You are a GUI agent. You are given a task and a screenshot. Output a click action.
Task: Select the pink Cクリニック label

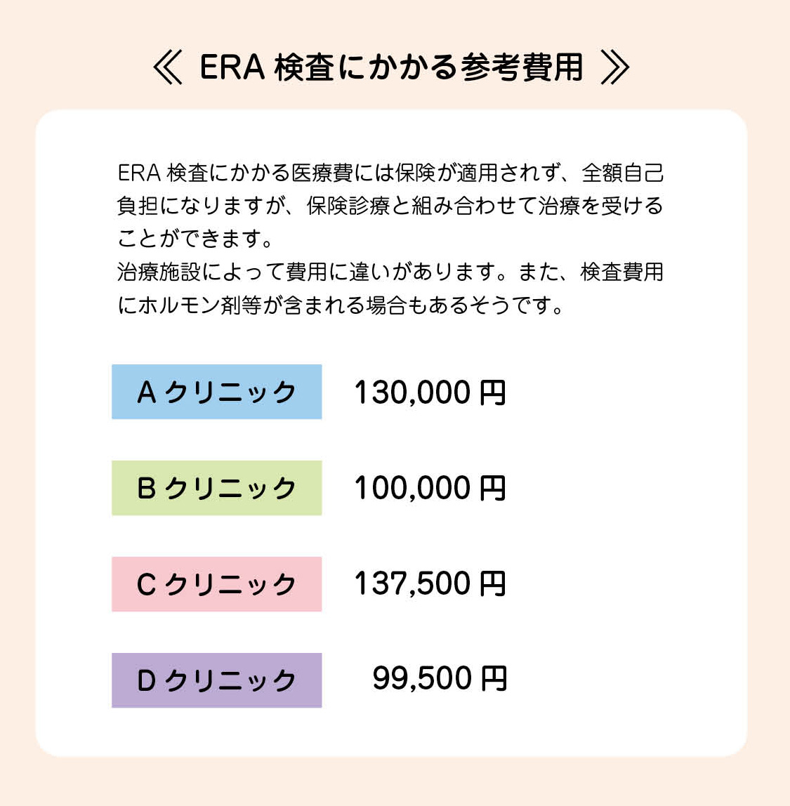point(216,584)
